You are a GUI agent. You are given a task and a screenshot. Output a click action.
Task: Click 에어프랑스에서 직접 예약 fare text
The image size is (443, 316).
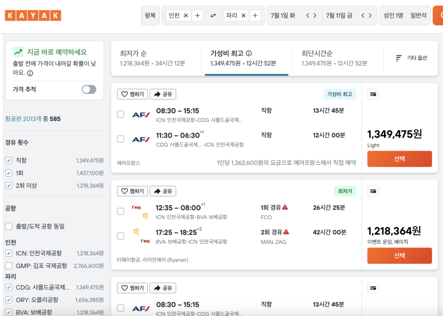[x=286, y=163]
